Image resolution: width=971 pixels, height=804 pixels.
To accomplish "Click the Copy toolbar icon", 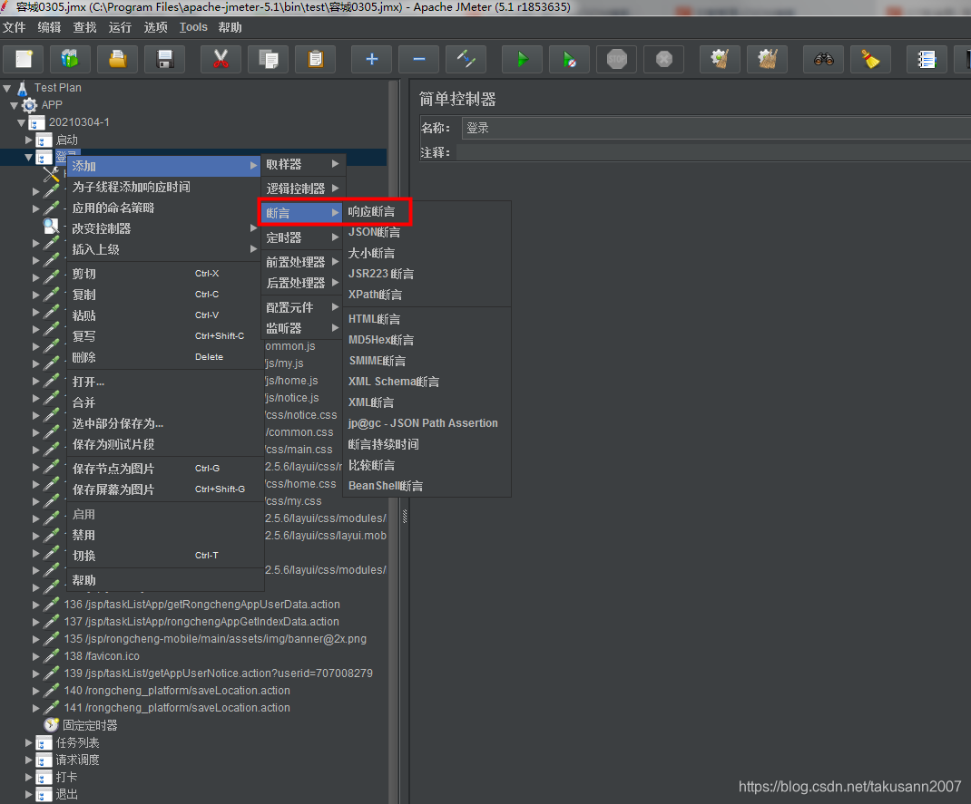I will (x=268, y=60).
